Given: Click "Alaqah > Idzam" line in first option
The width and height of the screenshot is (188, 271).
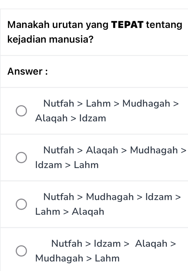Looking at the screenshot, I should pos(71,118).
